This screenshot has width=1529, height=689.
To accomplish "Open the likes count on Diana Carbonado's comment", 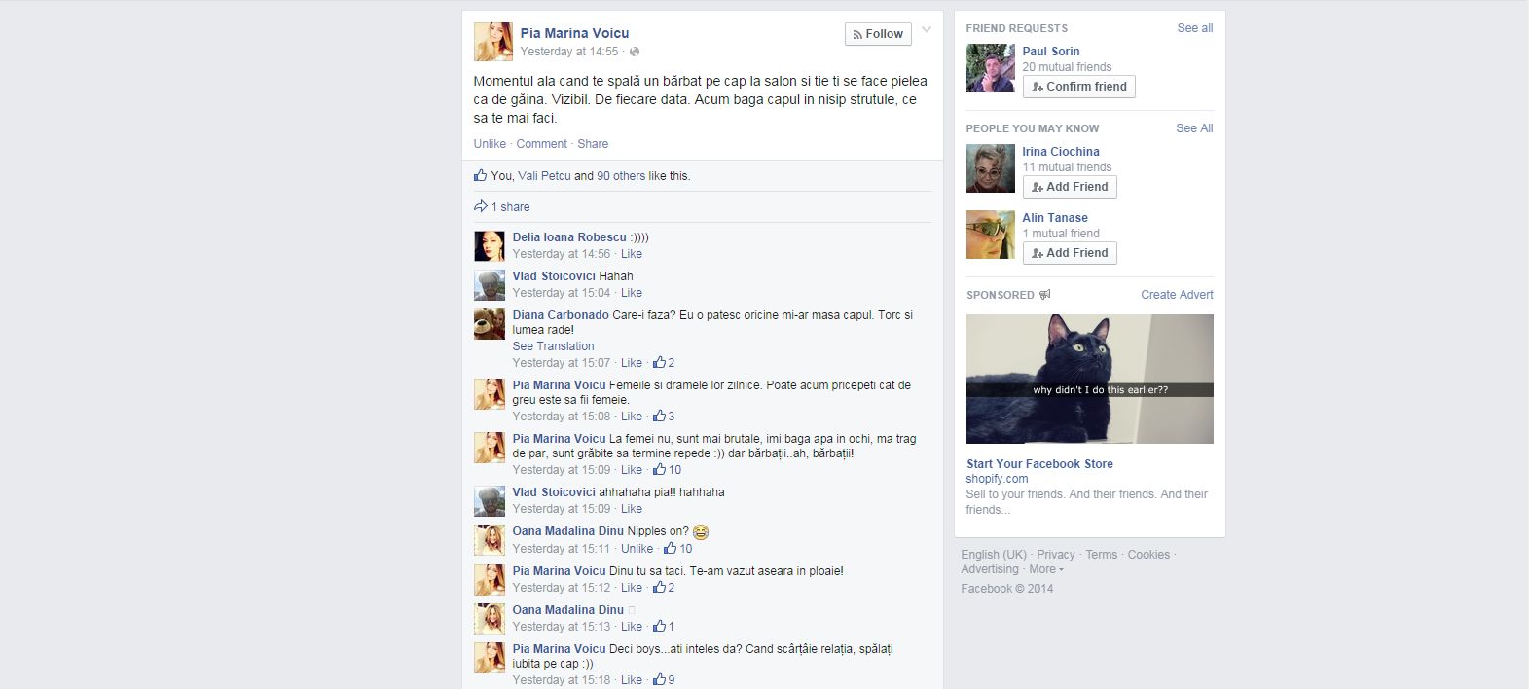I will (664, 363).
